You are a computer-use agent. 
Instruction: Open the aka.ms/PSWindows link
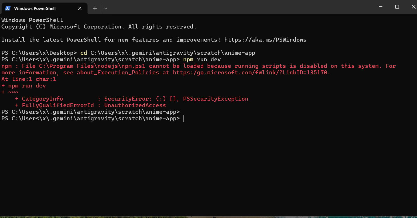click(x=265, y=40)
